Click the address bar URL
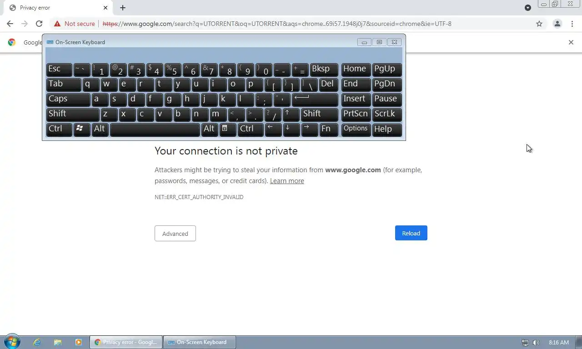 277,24
